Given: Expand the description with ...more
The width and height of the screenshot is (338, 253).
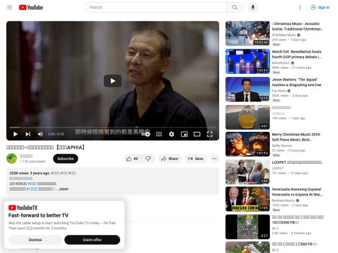Looking at the screenshot, I should pyautogui.click(x=63, y=189).
